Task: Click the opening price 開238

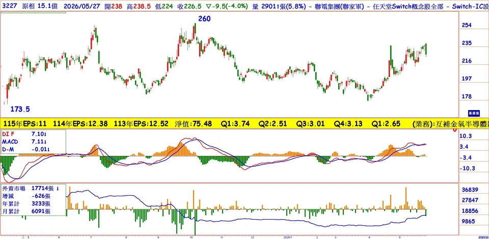Action: coord(113,6)
